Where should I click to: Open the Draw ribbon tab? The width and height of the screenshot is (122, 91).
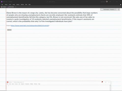point(14,5)
